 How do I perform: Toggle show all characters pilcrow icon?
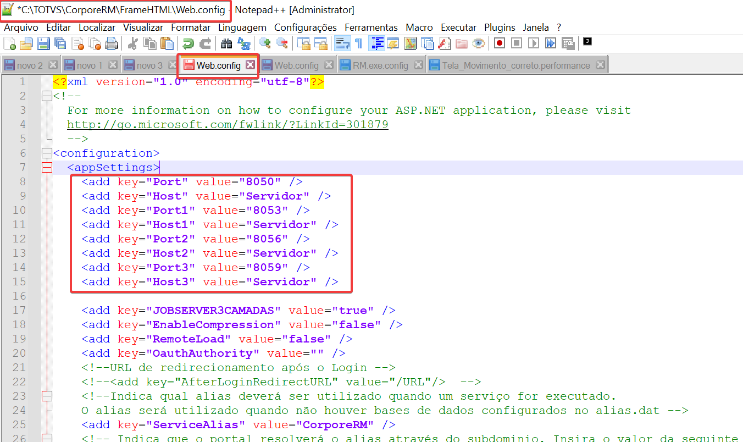[358, 43]
